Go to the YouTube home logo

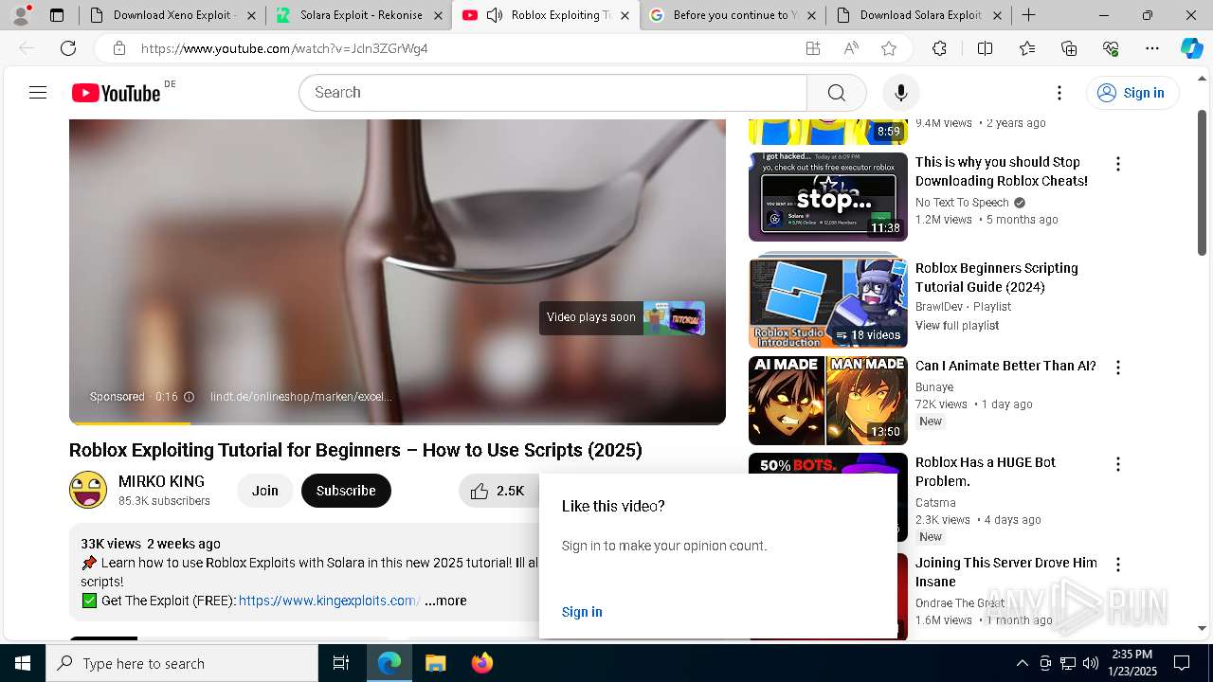click(116, 93)
